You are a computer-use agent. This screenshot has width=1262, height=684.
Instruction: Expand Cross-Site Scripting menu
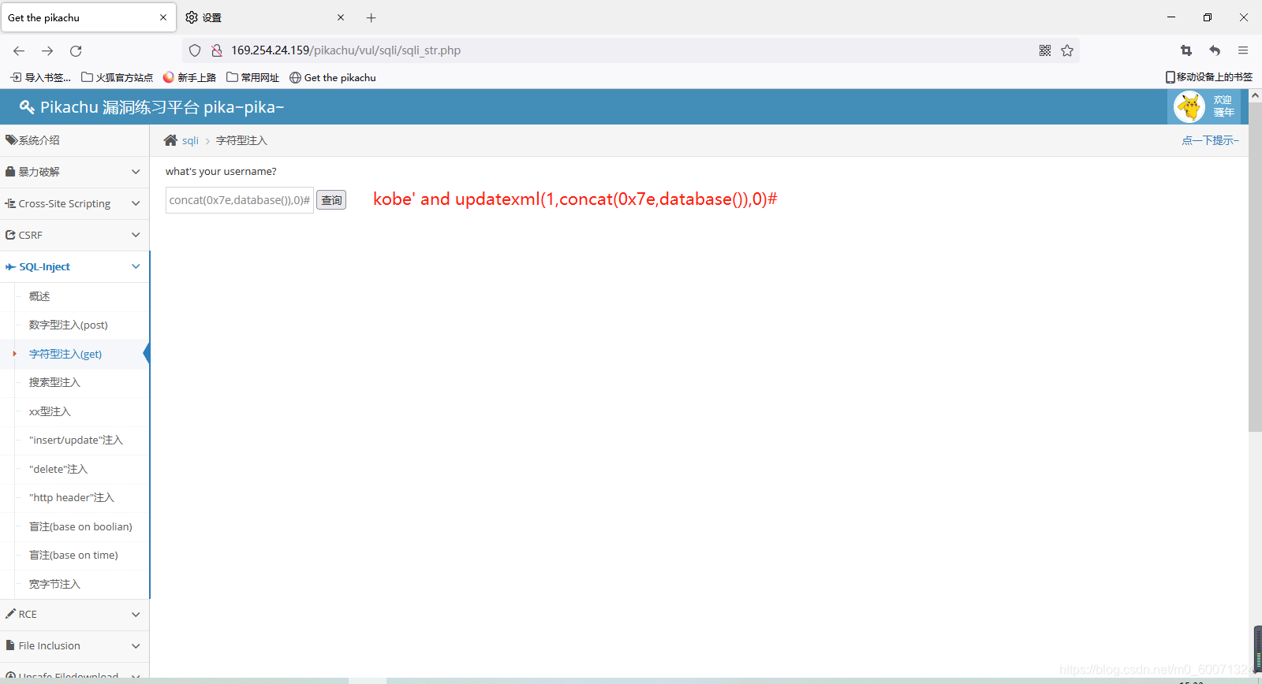(x=74, y=203)
